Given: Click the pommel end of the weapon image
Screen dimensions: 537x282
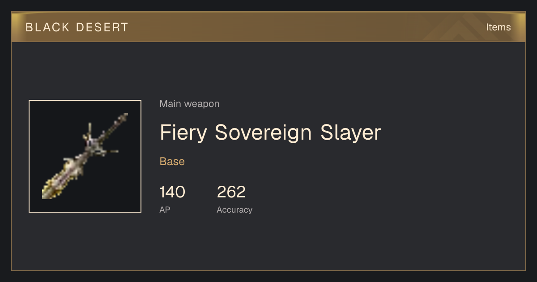Looking at the screenshot, I should pos(123,119).
